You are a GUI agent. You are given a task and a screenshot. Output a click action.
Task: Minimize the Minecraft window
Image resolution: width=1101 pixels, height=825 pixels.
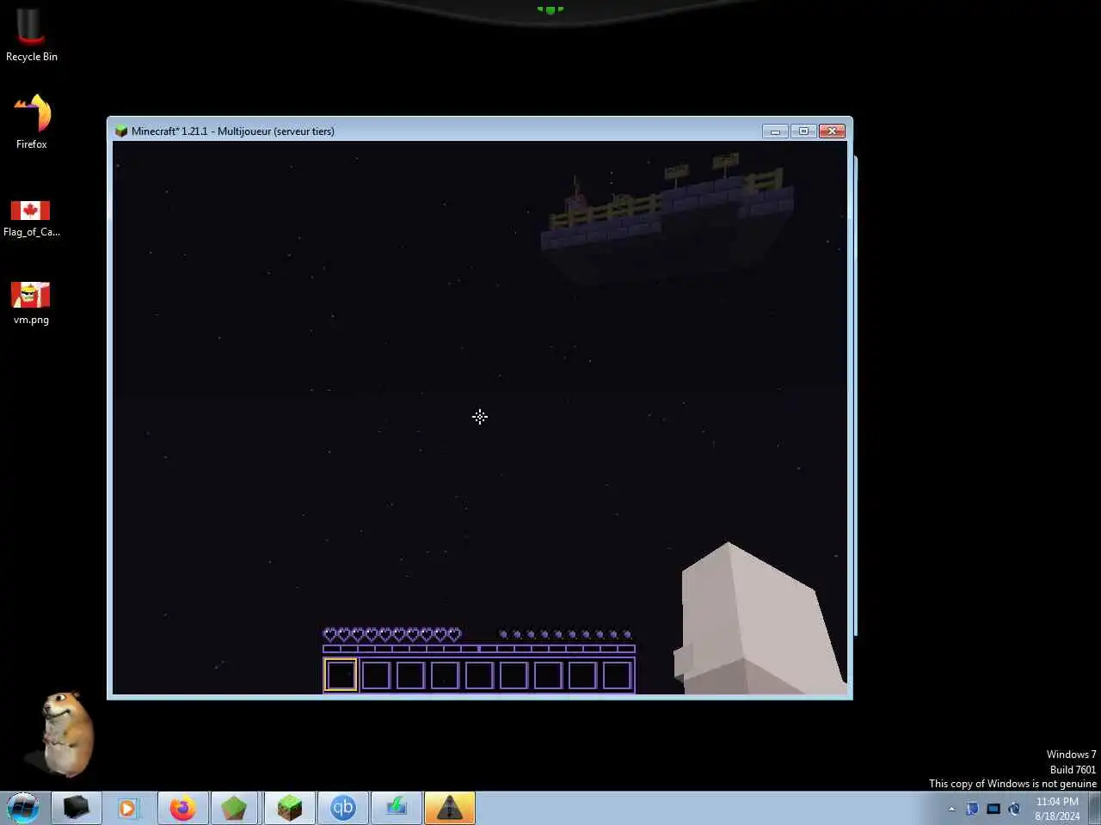click(x=775, y=131)
